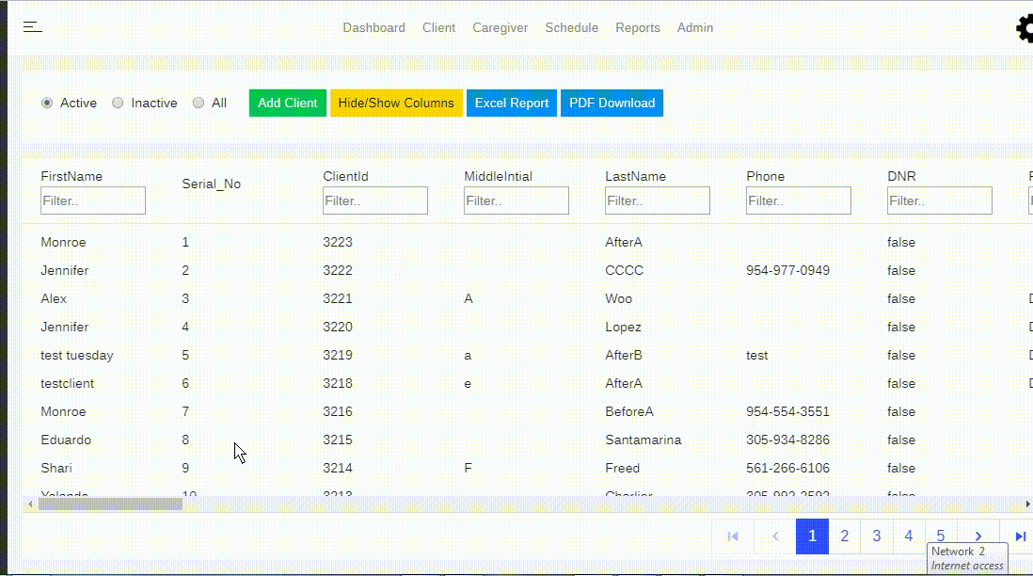Sort by Serial_No column header

(212, 184)
